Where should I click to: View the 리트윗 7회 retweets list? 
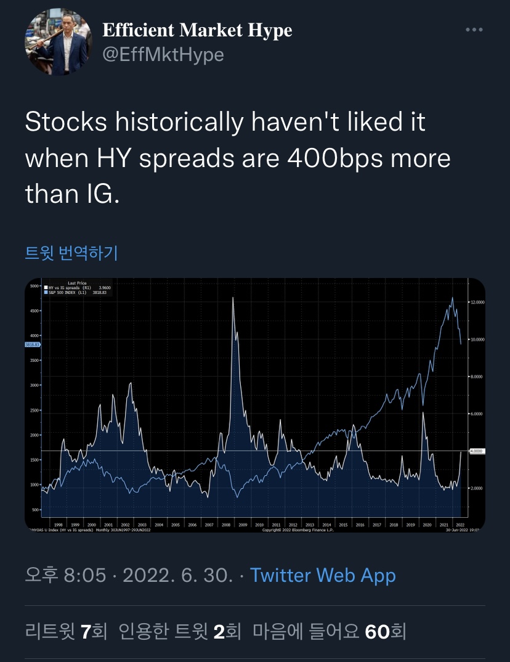point(66,632)
